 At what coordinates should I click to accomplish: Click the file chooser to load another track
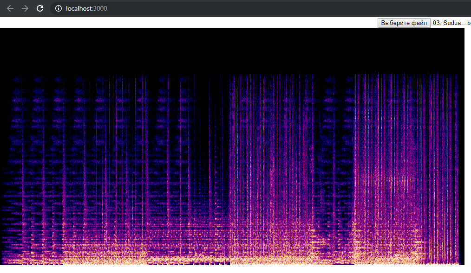click(404, 23)
